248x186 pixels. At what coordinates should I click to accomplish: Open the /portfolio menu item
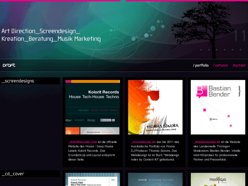pos(201,66)
